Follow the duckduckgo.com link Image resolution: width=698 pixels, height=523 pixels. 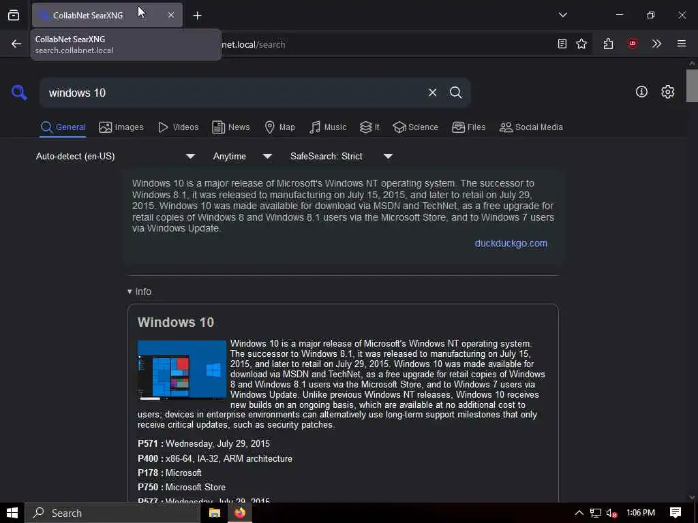pos(511,243)
